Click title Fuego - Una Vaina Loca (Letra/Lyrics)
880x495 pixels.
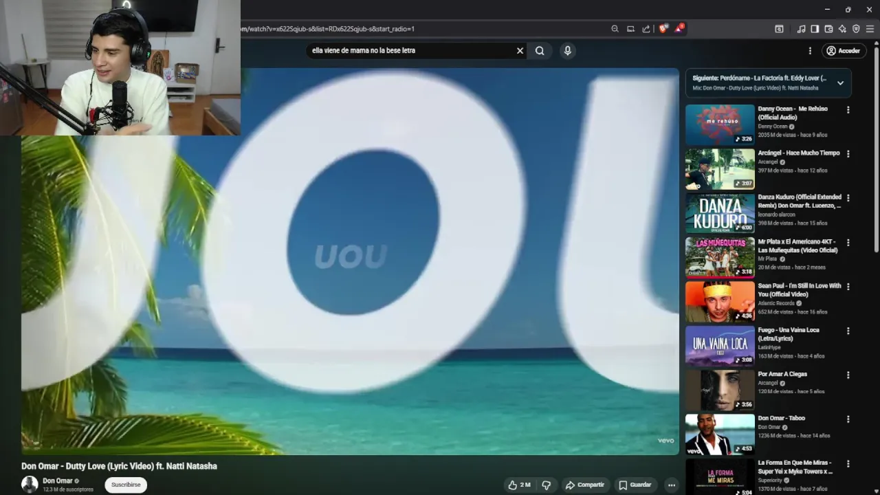click(x=789, y=334)
